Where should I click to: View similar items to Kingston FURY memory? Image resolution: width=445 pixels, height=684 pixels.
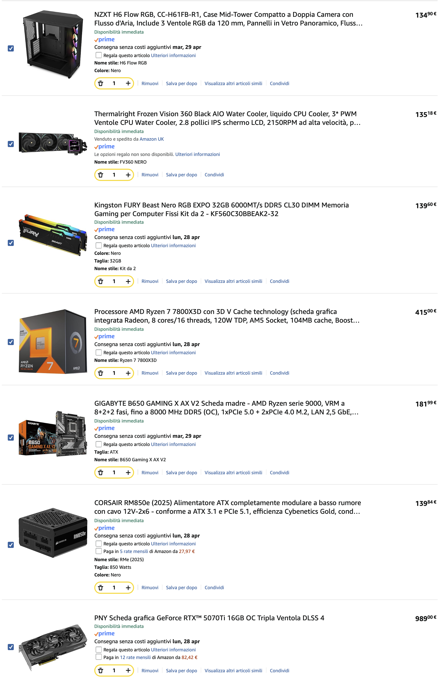coord(233,281)
